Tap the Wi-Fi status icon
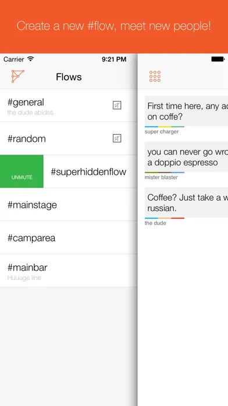 coord(30,59)
